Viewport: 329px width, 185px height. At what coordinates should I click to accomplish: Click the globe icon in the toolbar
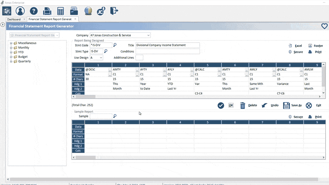pyautogui.click(x=88, y=11)
